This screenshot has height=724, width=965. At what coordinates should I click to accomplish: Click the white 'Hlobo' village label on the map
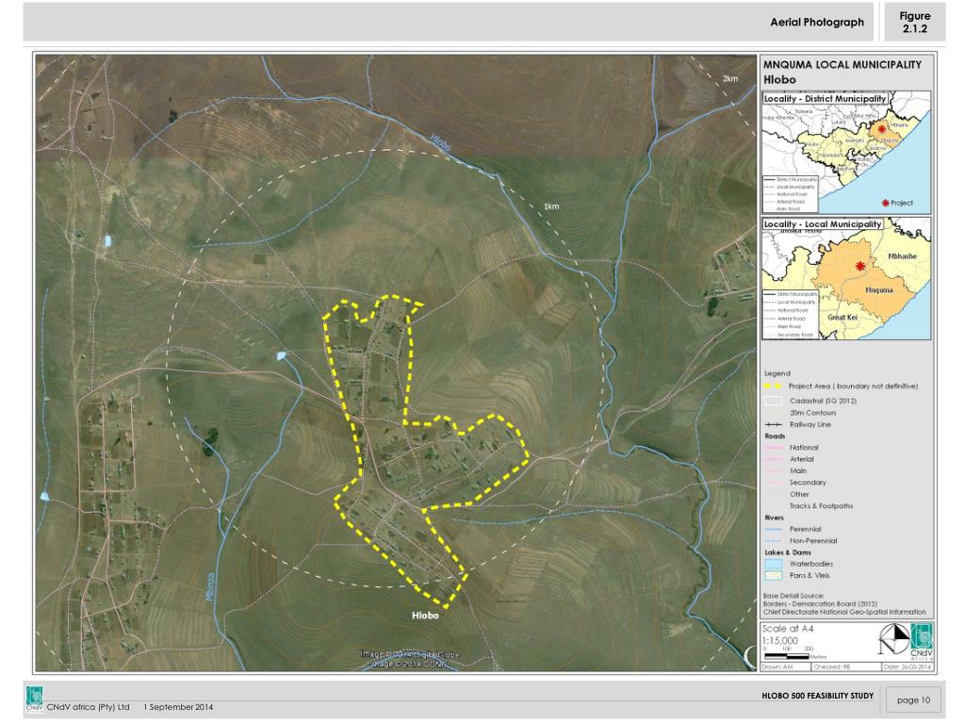(425, 616)
